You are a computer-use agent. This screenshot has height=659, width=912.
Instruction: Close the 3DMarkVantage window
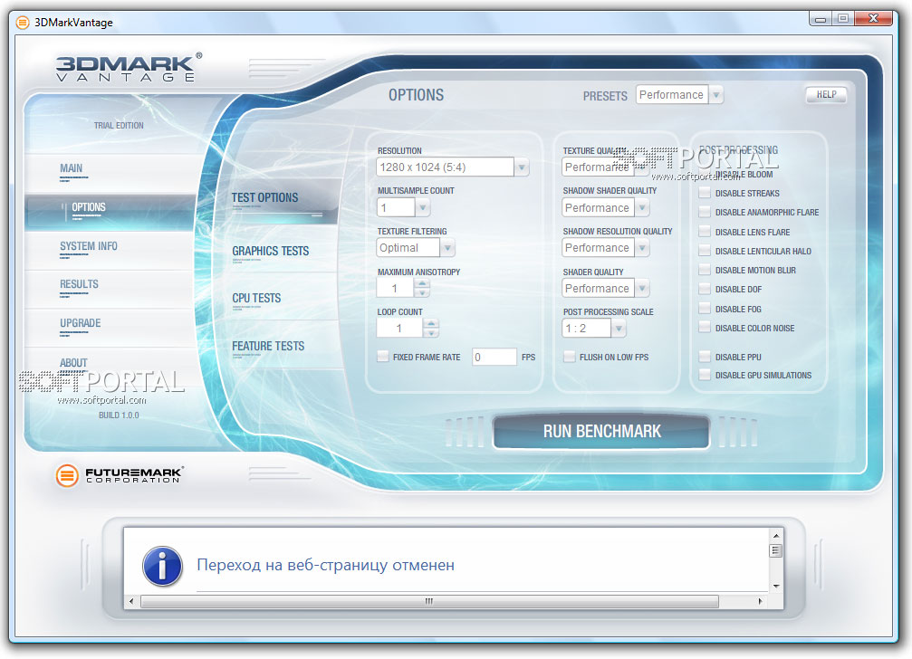[x=873, y=19]
